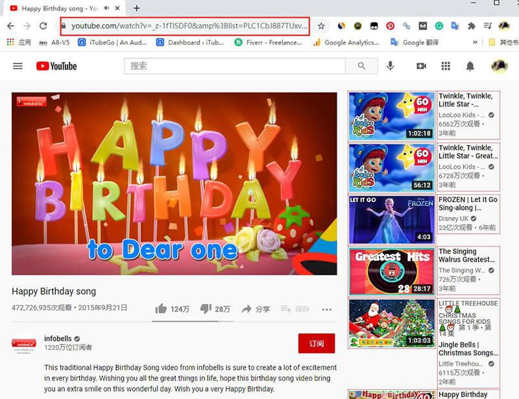Open the Google 翻译 bookmark

(x=415, y=42)
